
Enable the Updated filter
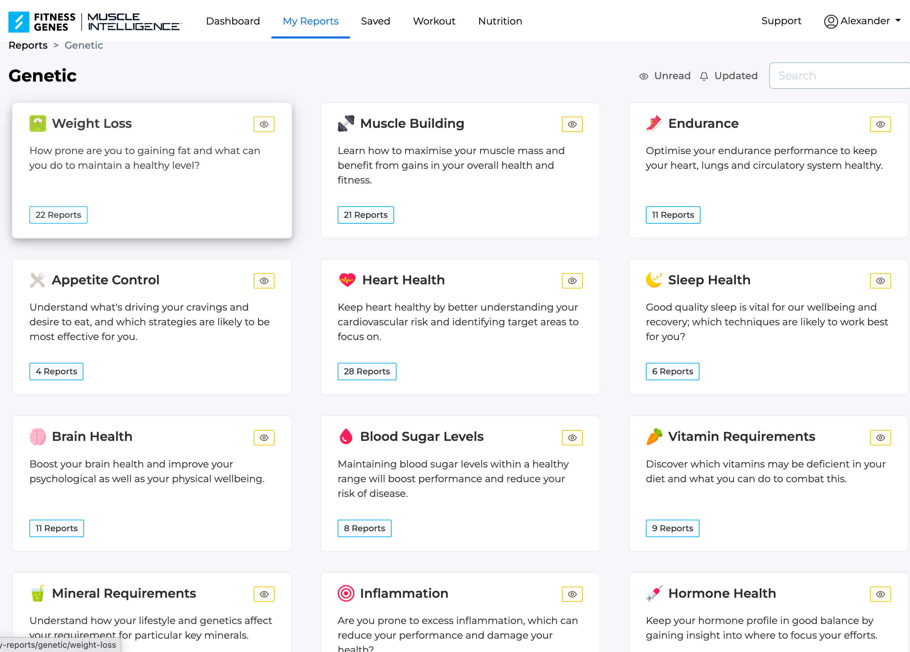pyautogui.click(x=729, y=76)
